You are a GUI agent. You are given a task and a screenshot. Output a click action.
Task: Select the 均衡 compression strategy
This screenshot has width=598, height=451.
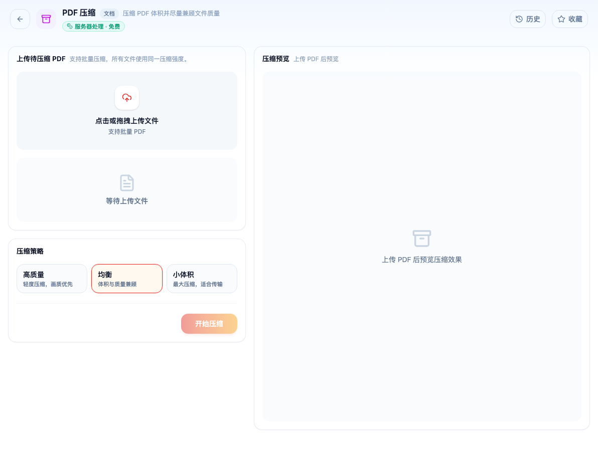pyautogui.click(x=127, y=279)
